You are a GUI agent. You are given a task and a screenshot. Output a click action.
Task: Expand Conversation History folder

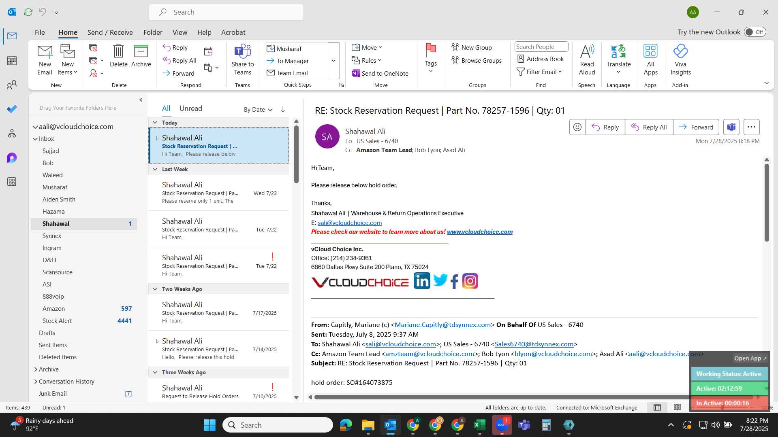36,382
